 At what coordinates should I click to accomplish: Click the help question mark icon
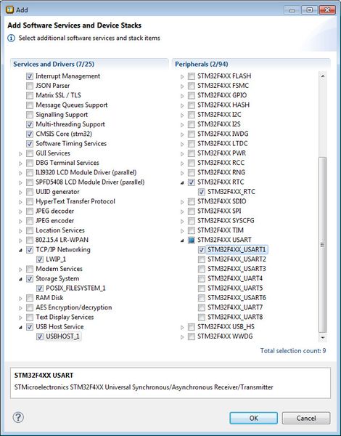click(18, 417)
